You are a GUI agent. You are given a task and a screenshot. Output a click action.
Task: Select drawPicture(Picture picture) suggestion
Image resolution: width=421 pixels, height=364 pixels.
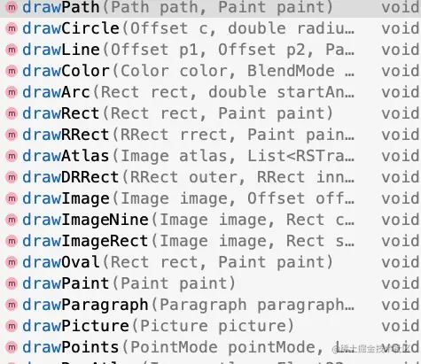pos(210,326)
